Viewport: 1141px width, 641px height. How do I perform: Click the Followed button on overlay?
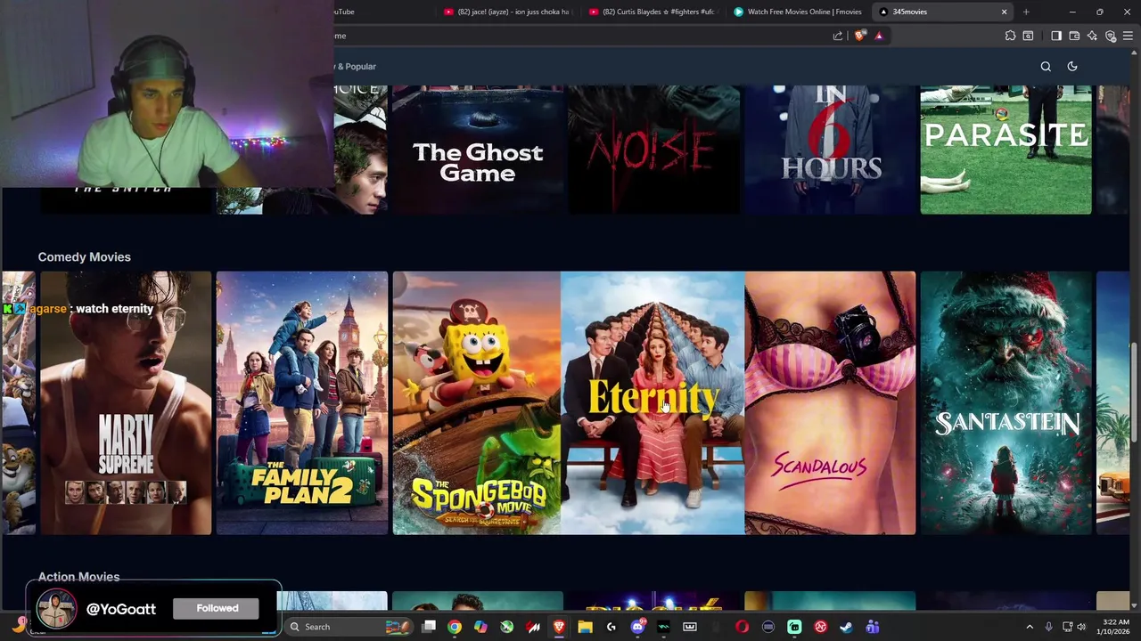(x=218, y=608)
